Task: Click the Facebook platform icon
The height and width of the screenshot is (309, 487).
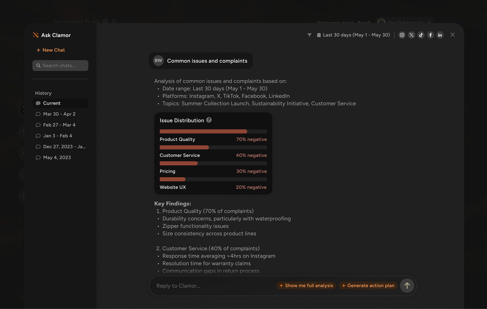Action: pos(430,35)
